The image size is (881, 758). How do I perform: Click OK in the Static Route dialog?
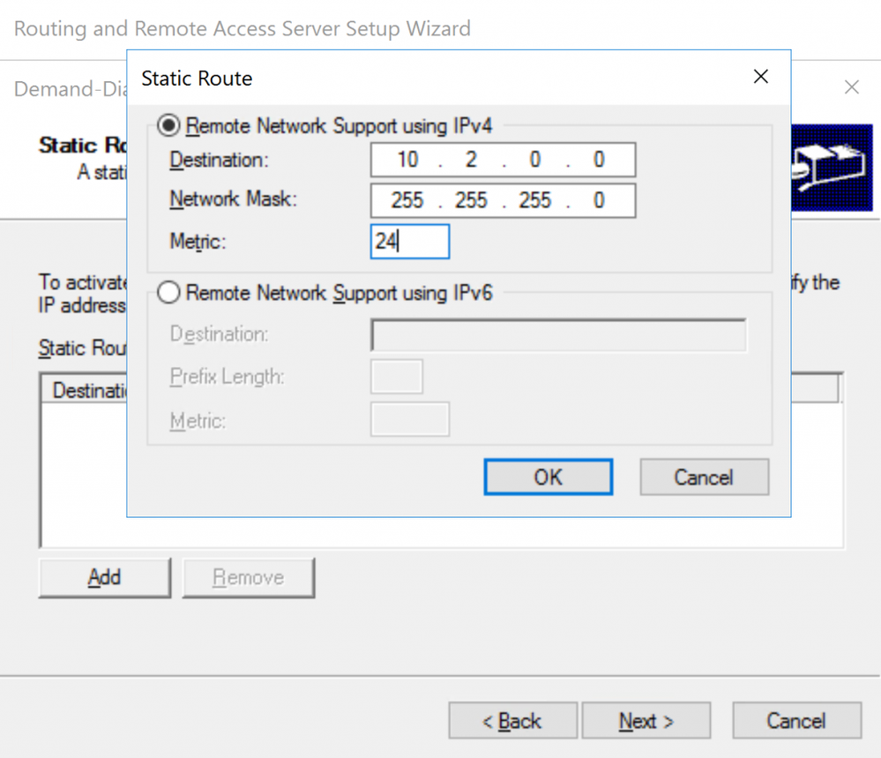(549, 477)
